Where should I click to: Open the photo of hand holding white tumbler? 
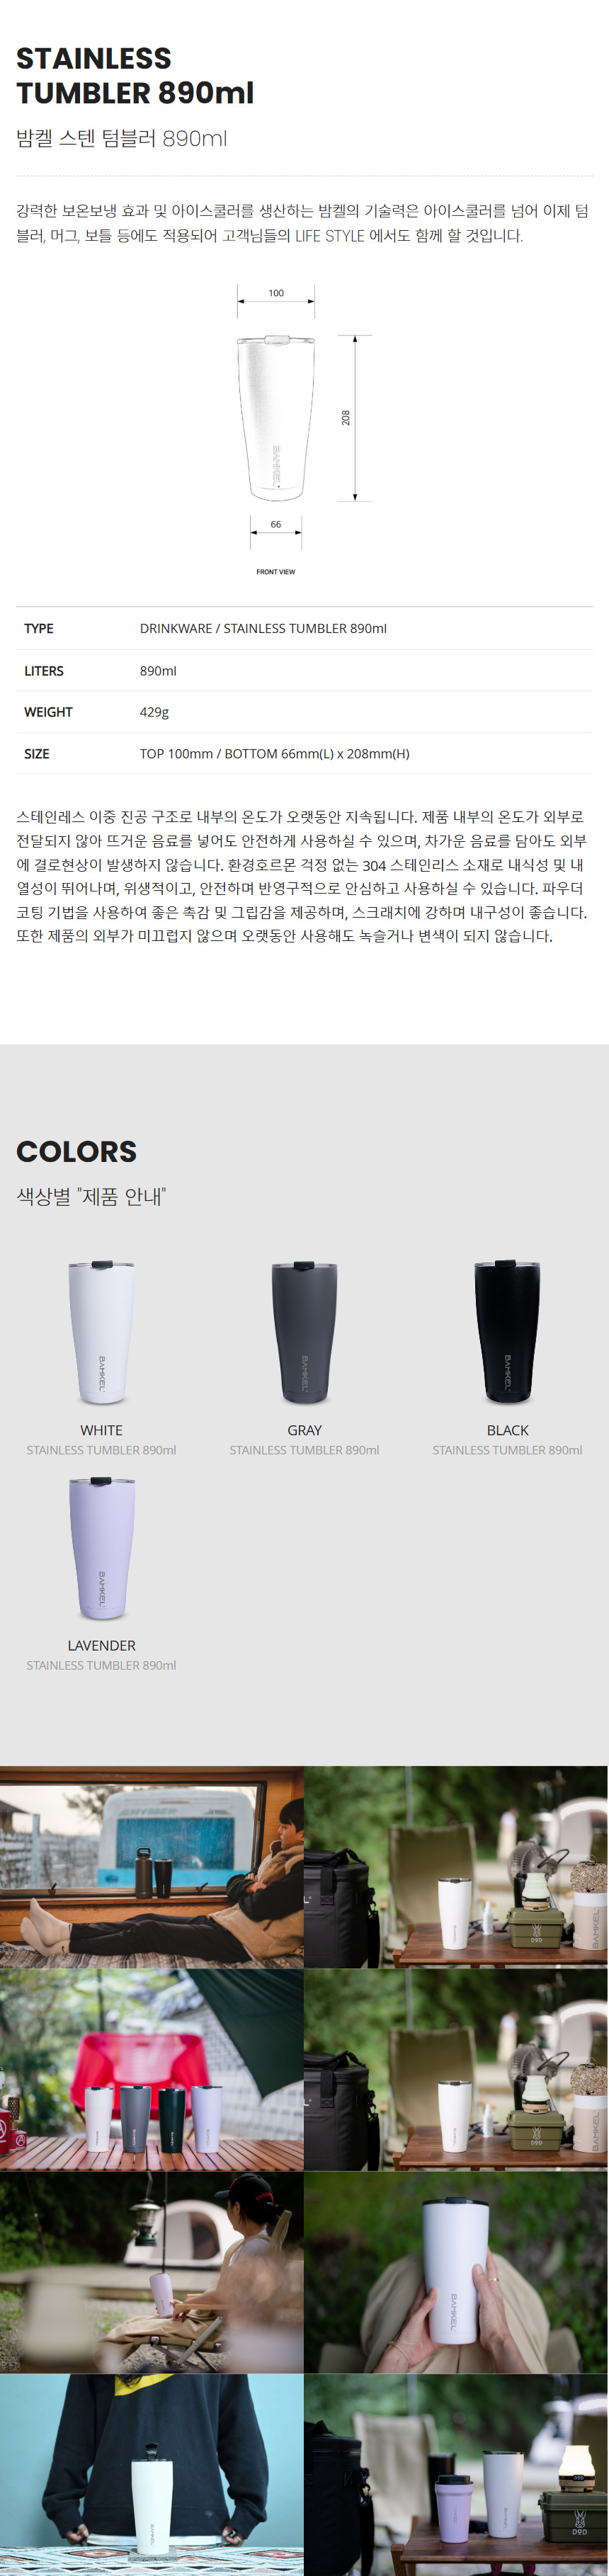[x=456, y=2272]
